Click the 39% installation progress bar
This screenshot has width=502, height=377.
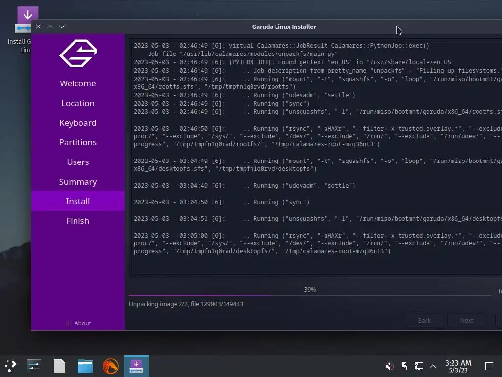click(310, 295)
